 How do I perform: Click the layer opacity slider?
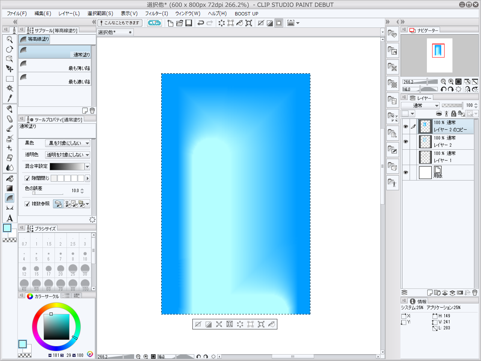(x=452, y=106)
